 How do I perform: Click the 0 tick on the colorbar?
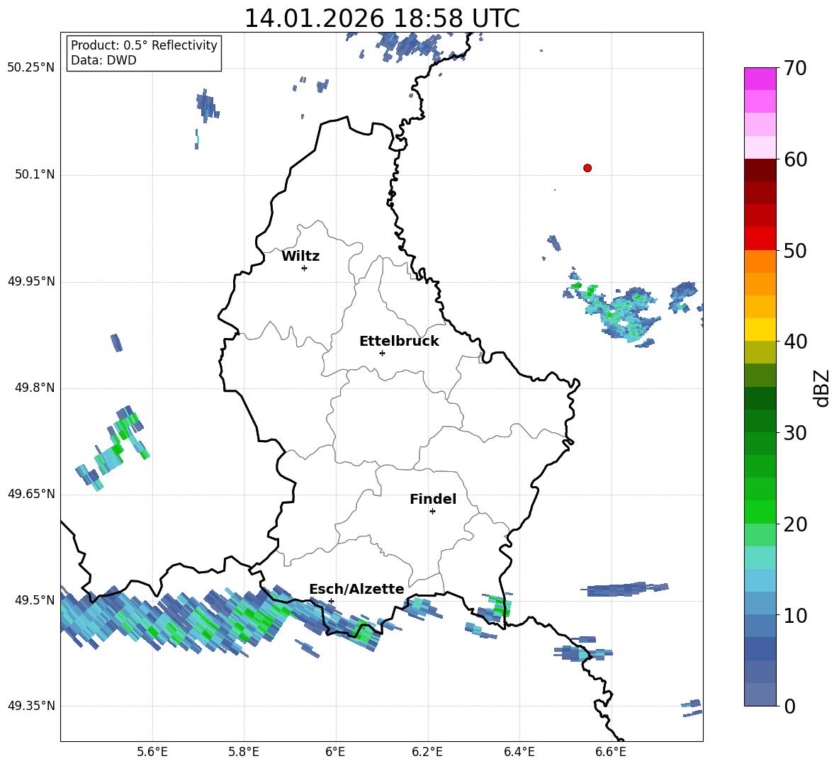pos(790,706)
